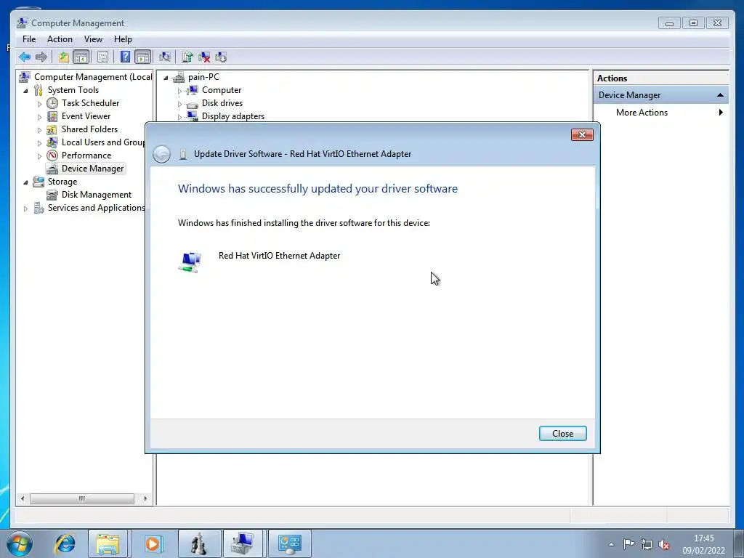Open the Control Panel taskbar button
Image resolution: width=744 pixels, height=558 pixels.
(x=290, y=543)
